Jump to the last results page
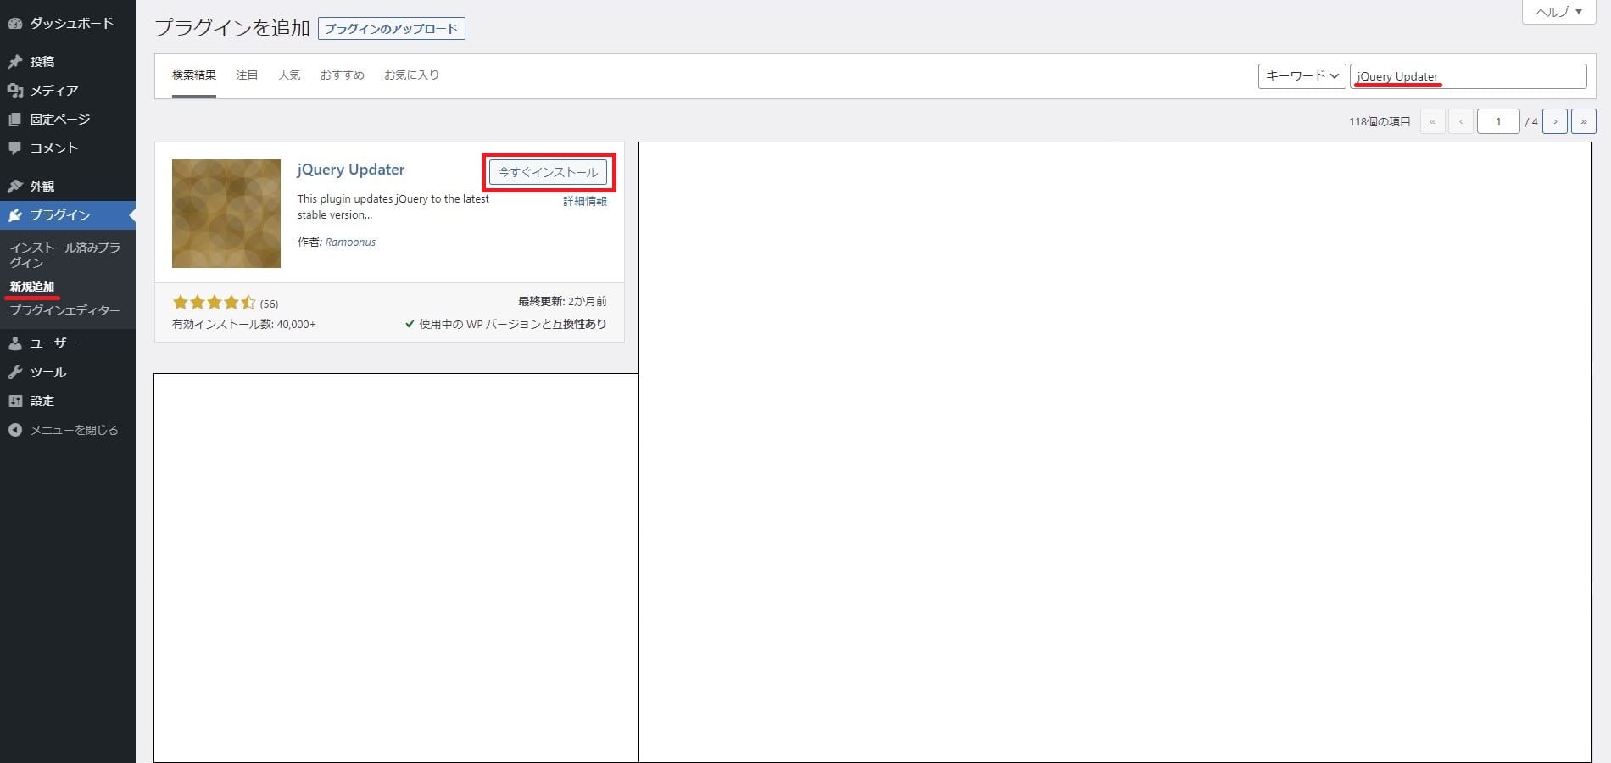Screen dimensions: 1611x763 [1582, 121]
